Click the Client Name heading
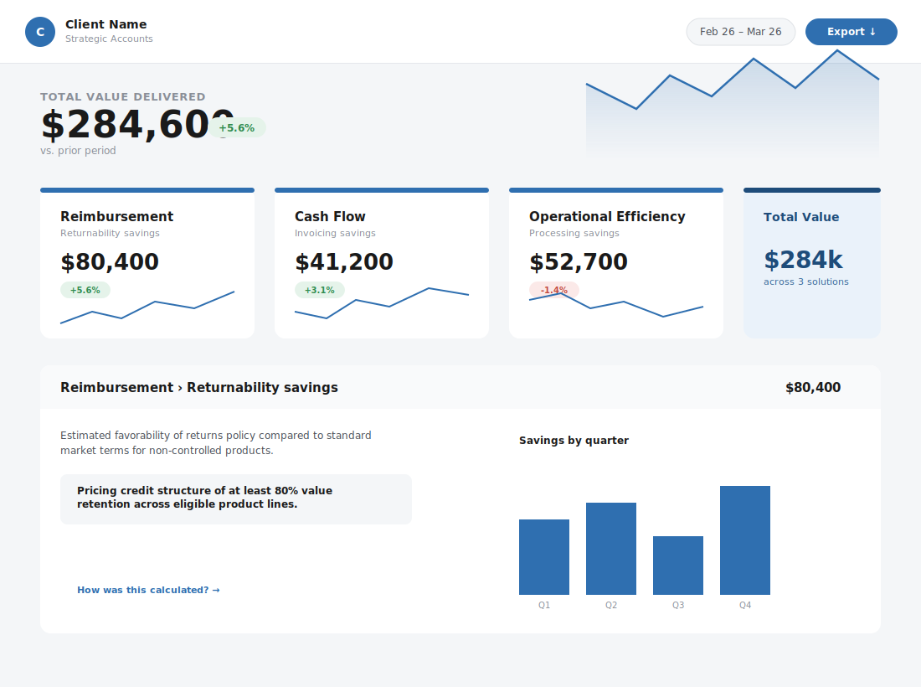 pyautogui.click(x=105, y=24)
